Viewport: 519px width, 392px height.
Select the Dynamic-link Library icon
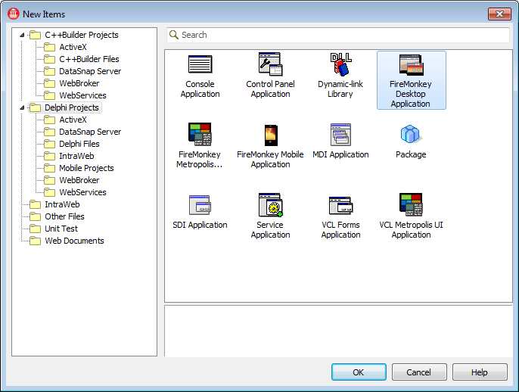[x=340, y=65]
